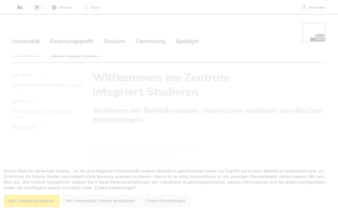Click the Uni Graz logo
The image size is (338, 211).
pyautogui.click(x=314, y=32)
